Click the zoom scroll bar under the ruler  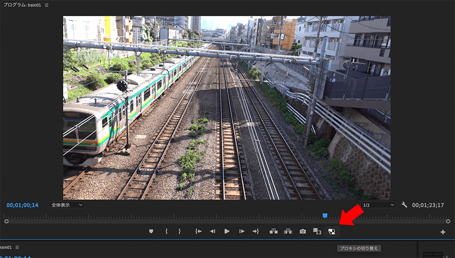pyautogui.click(x=227, y=221)
